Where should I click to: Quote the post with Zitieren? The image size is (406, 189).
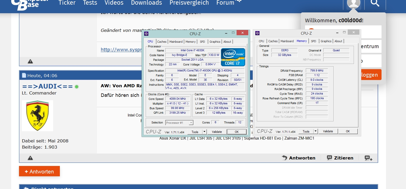(340, 158)
